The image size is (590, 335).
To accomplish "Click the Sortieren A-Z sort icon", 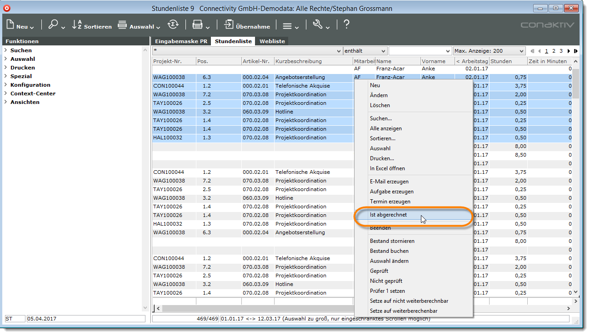I will [x=77, y=25].
